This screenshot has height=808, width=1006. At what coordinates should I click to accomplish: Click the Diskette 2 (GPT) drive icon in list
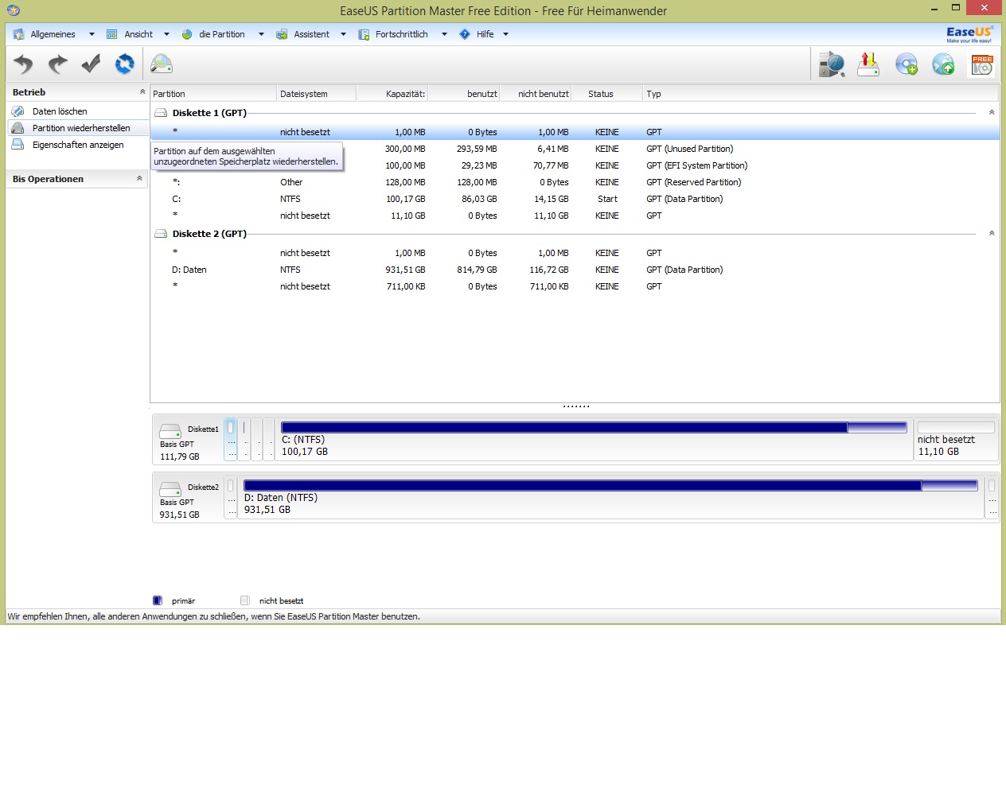161,234
